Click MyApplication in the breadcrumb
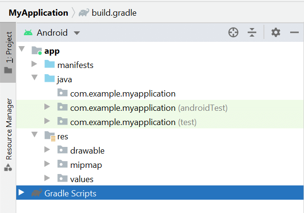Image resolution: width=304 pixels, height=213 pixels. click(x=38, y=13)
